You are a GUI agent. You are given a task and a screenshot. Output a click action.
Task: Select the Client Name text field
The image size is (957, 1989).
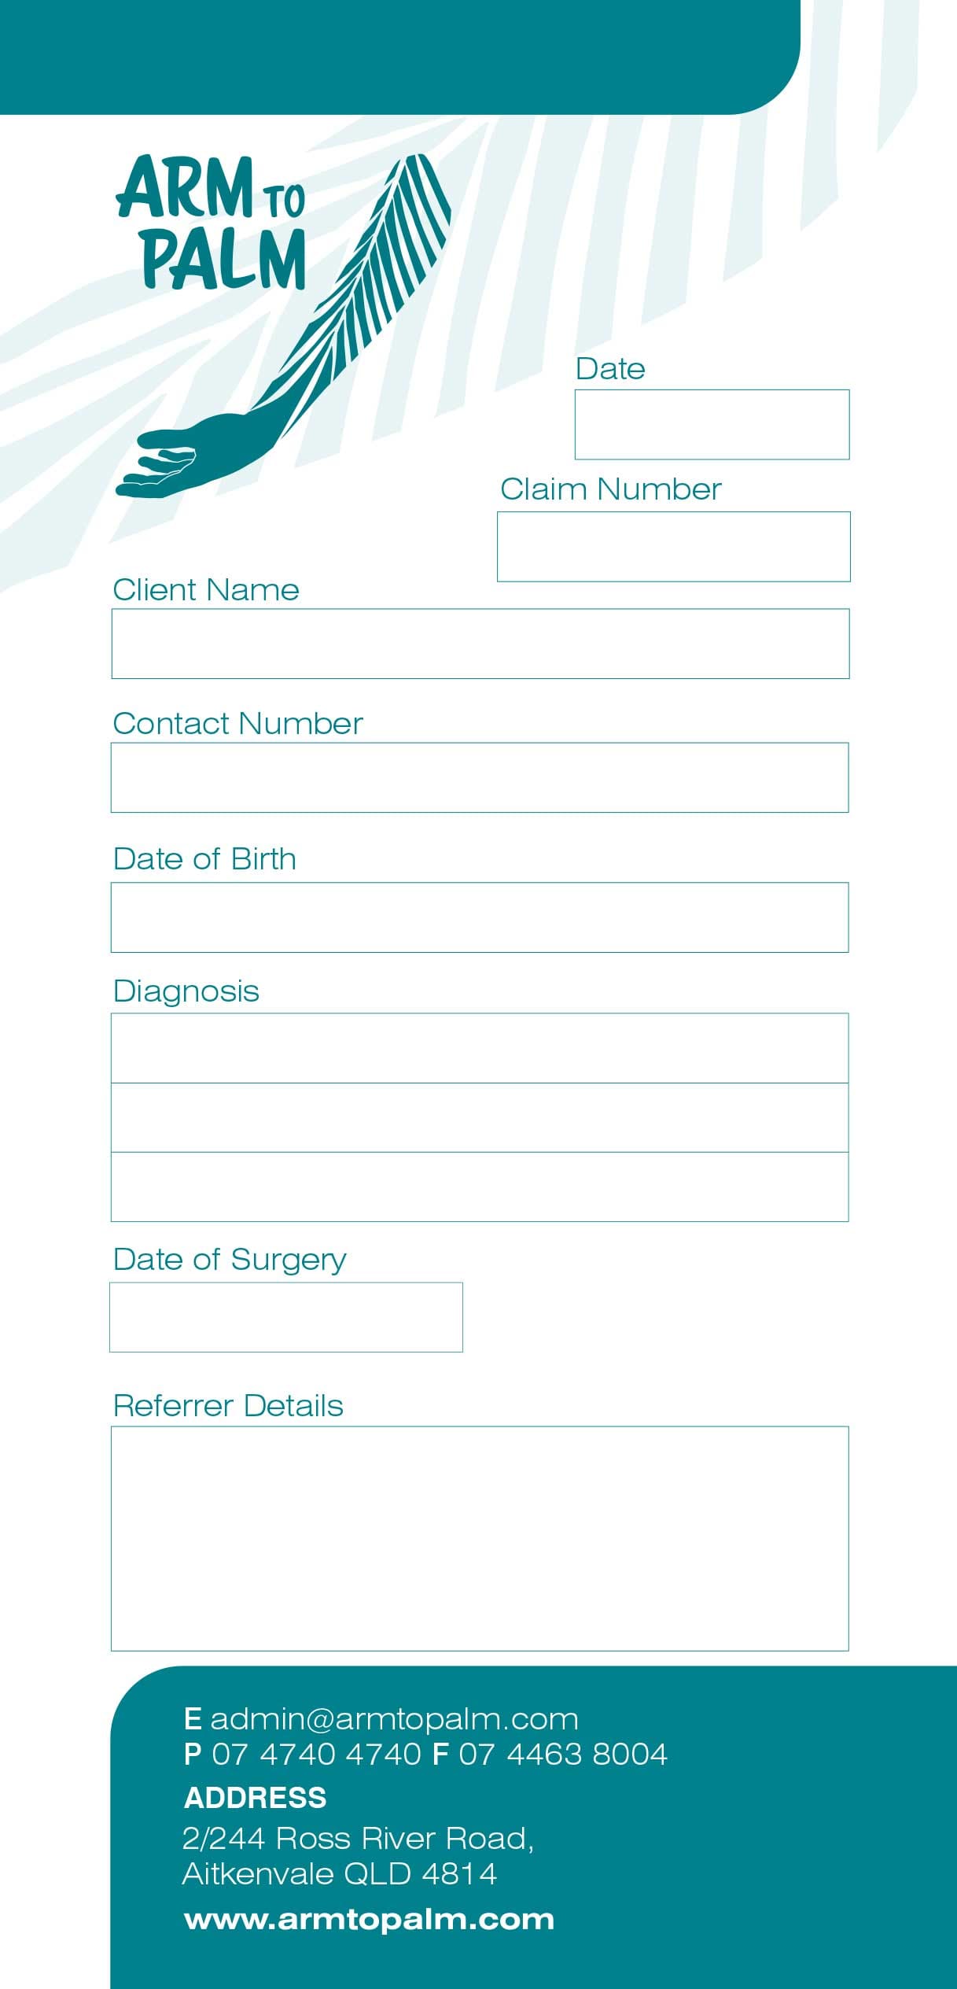(480, 644)
